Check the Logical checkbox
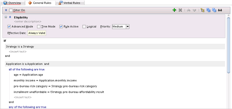232x109 pixels. coord(84,26)
